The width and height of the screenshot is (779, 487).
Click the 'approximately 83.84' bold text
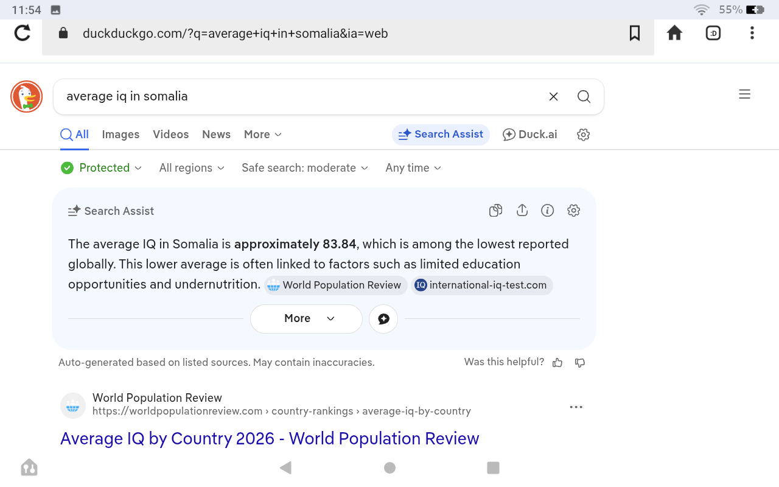coord(295,244)
